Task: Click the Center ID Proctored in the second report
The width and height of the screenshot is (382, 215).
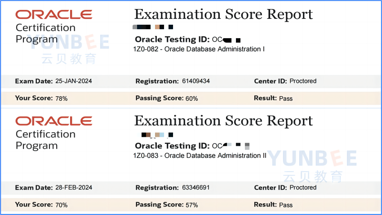Action: click(x=303, y=188)
